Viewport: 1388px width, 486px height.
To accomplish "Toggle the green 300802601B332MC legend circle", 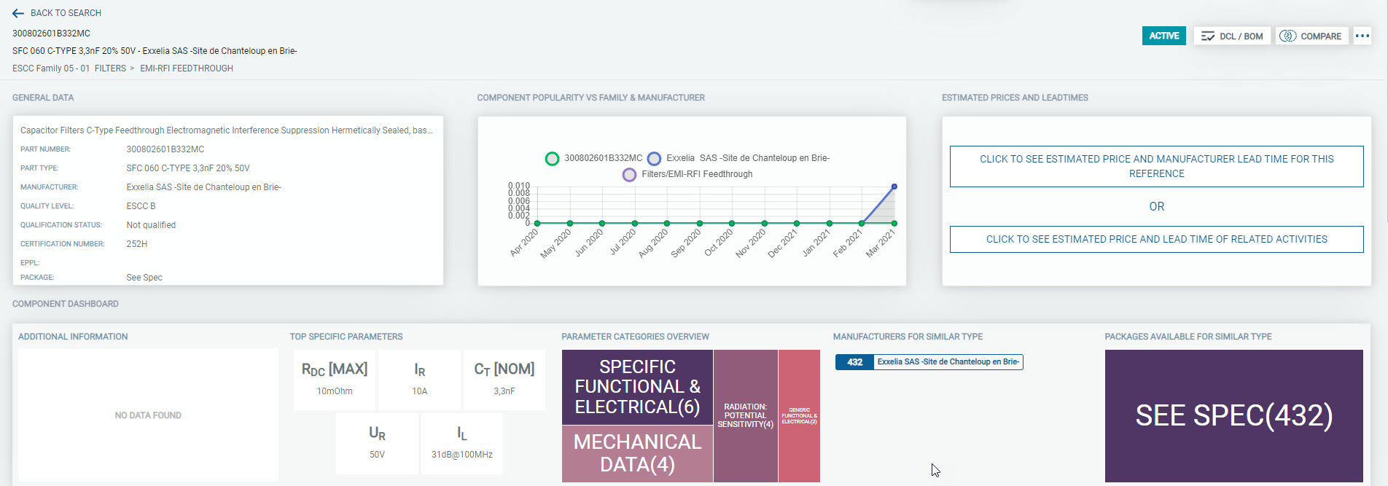I will pyautogui.click(x=552, y=158).
